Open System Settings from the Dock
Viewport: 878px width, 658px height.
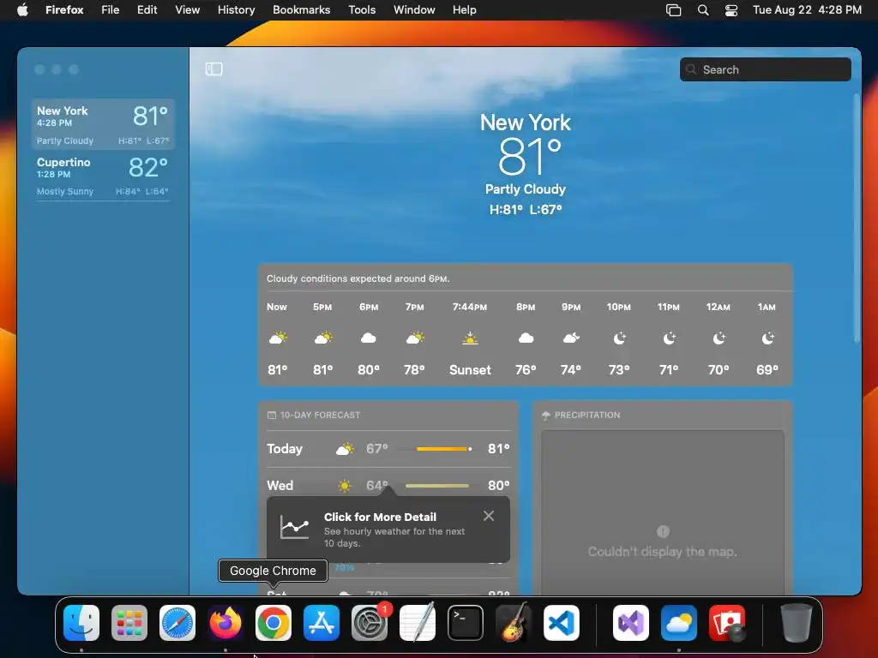370,623
